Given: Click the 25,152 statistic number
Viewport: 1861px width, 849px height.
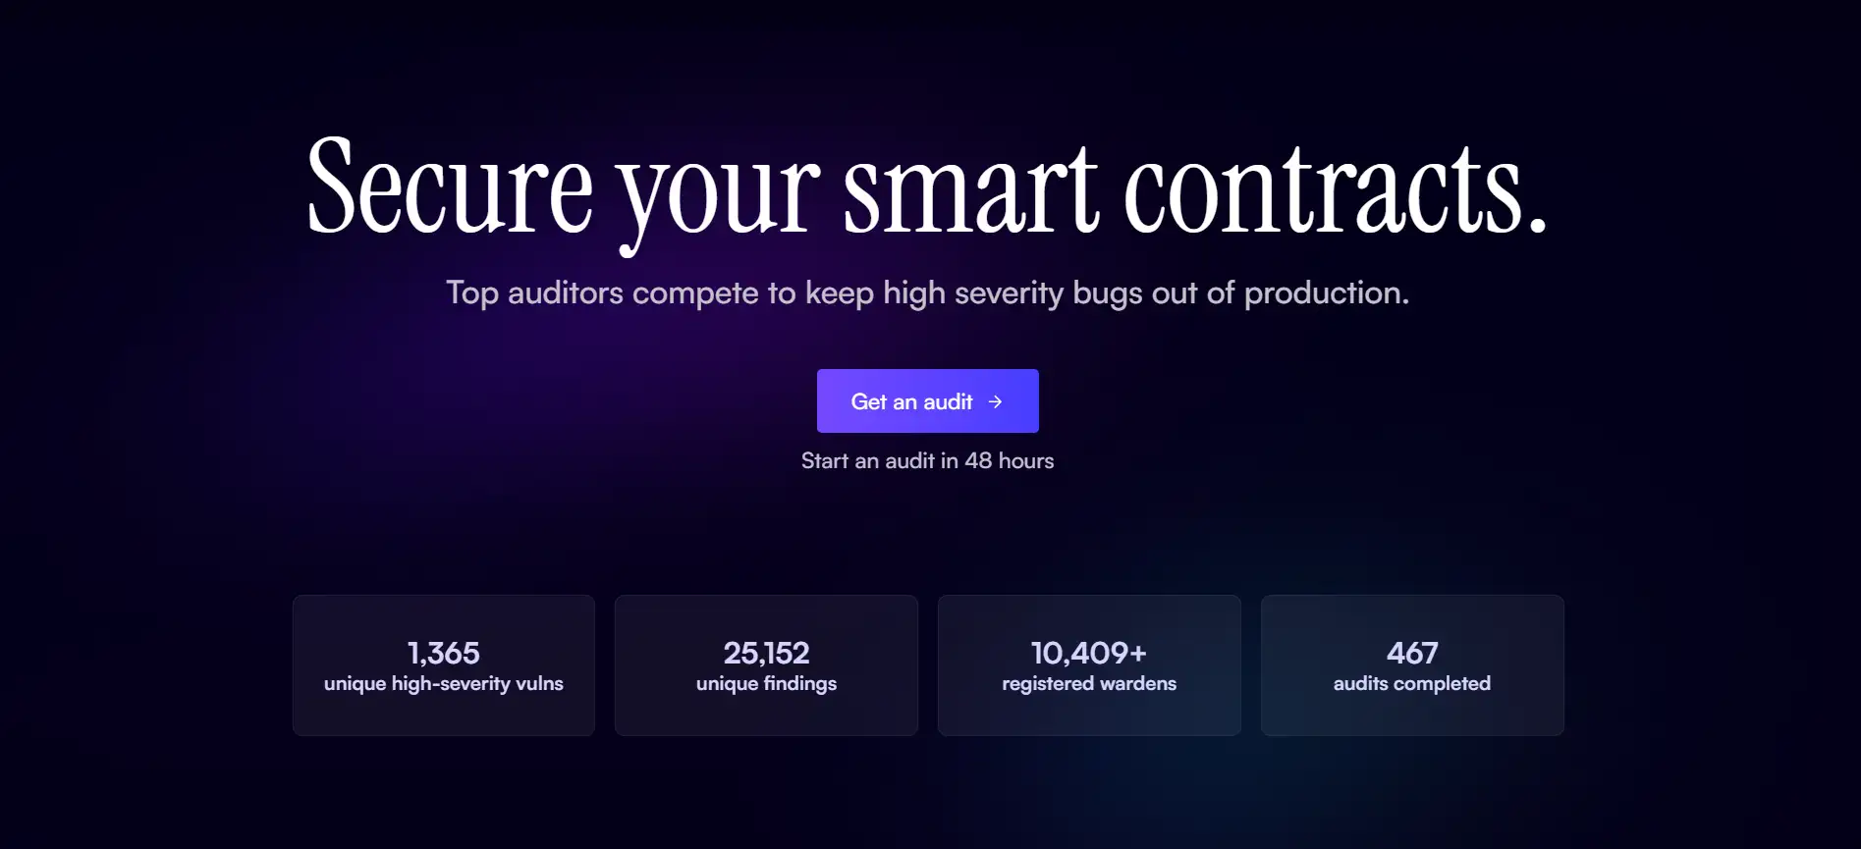Looking at the screenshot, I should tap(766, 653).
